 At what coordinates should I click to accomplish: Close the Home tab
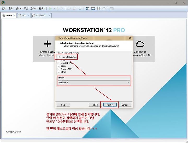14,15
